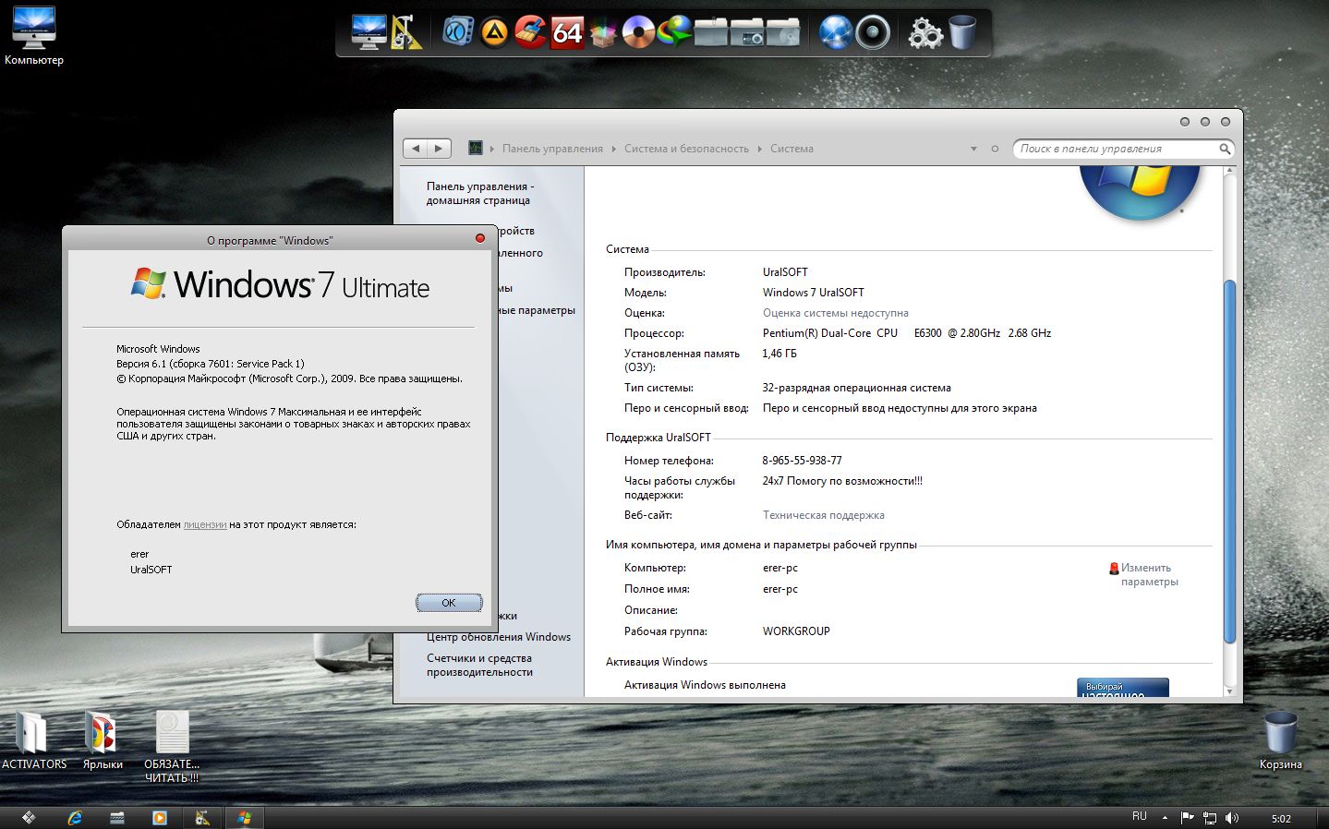1329x829 pixels.
Task: Open the Техническая поддержка website link
Action: point(824,515)
